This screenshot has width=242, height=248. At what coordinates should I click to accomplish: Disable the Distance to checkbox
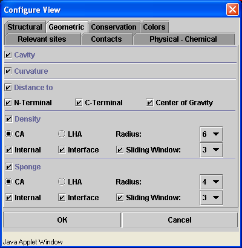point(8,88)
